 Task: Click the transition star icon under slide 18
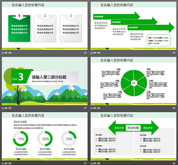[x=92, y=163]
